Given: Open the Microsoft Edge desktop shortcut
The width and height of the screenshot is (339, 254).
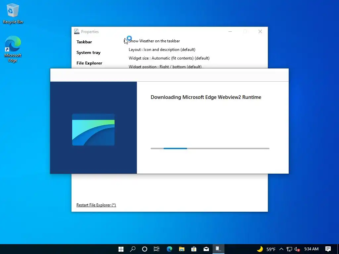Looking at the screenshot, I should point(13,49).
